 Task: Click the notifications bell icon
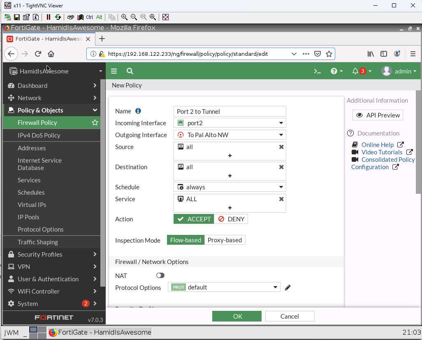tap(355, 71)
